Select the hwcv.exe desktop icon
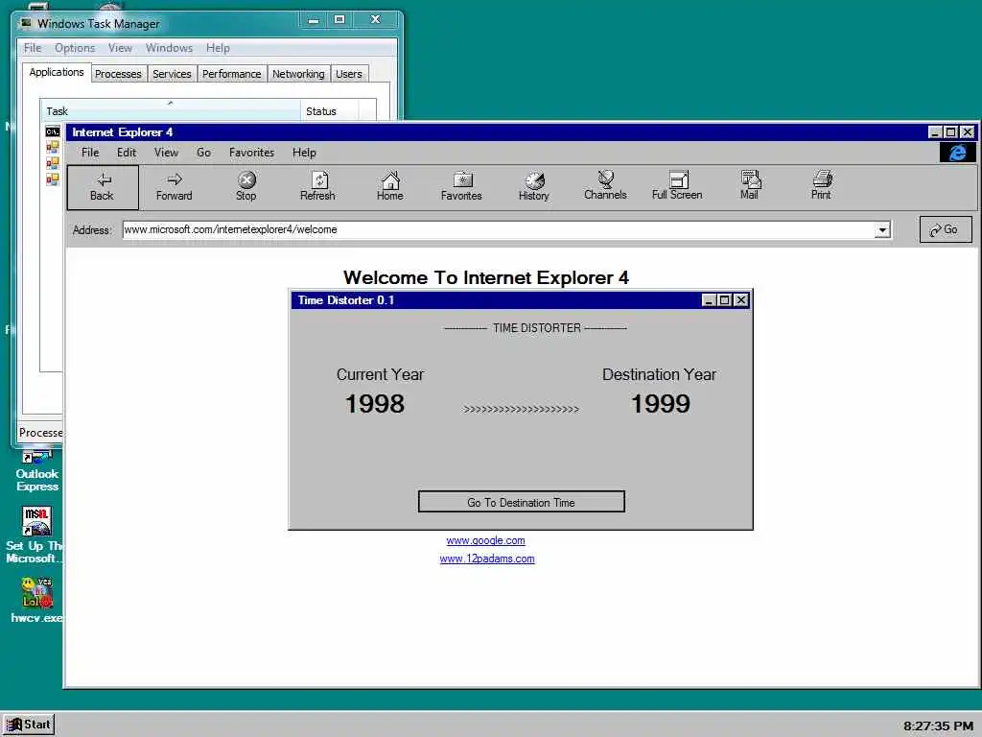This screenshot has width=982, height=737. tap(36, 601)
